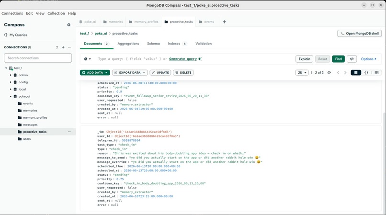Open export query to language icon
This screenshot has width=386, height=215.
(x=352, y=59)
